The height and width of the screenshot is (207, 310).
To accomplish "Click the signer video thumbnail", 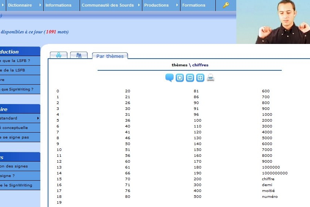I will click(273, 22).
